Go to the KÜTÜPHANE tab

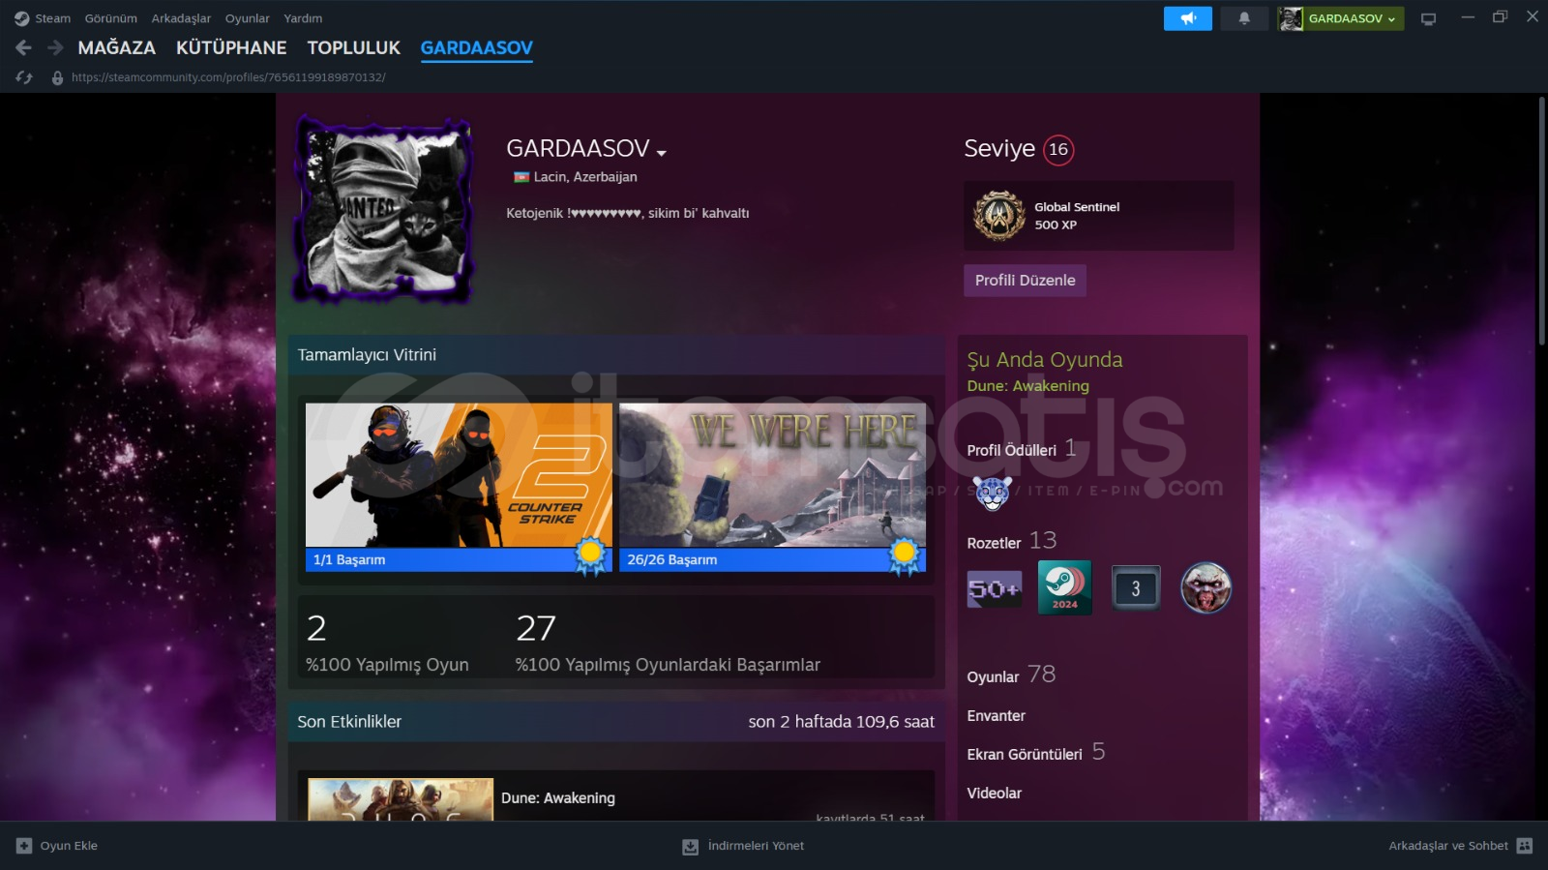pyautogui.click(x=231, y=47)
